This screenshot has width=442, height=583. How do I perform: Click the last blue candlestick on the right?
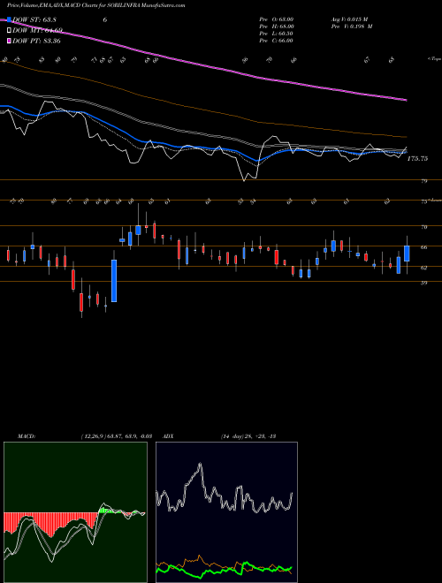(x=407, y=254)
